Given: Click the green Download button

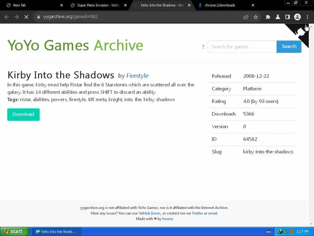Looking at the screenshot, I should pos(23,114).
